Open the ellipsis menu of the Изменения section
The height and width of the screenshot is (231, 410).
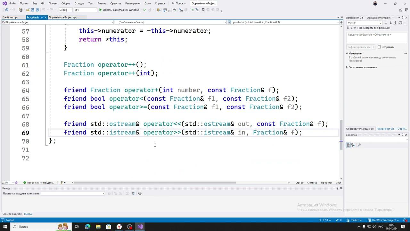(405, 54)
